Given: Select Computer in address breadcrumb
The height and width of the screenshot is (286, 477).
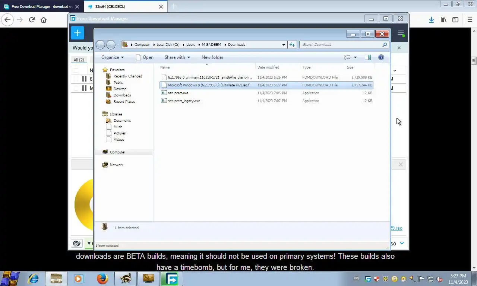Looking at the screenshot, I should click(x=142, y=45).
